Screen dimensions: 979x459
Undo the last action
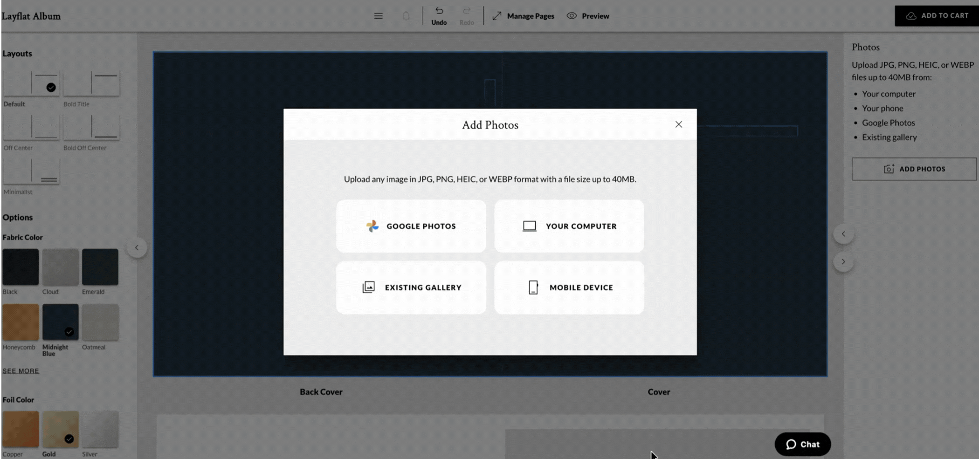[x=438, y=13]
